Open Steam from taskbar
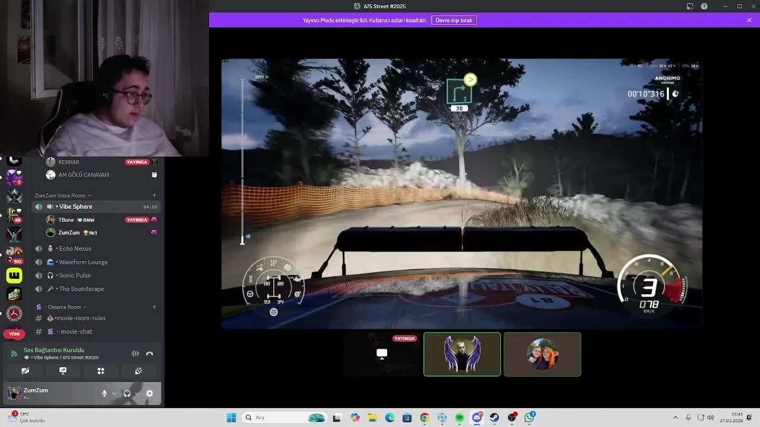The image size is (760, 427). 494,418
